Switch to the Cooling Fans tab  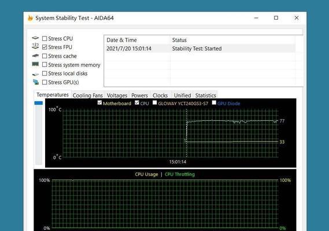[88, 95]
